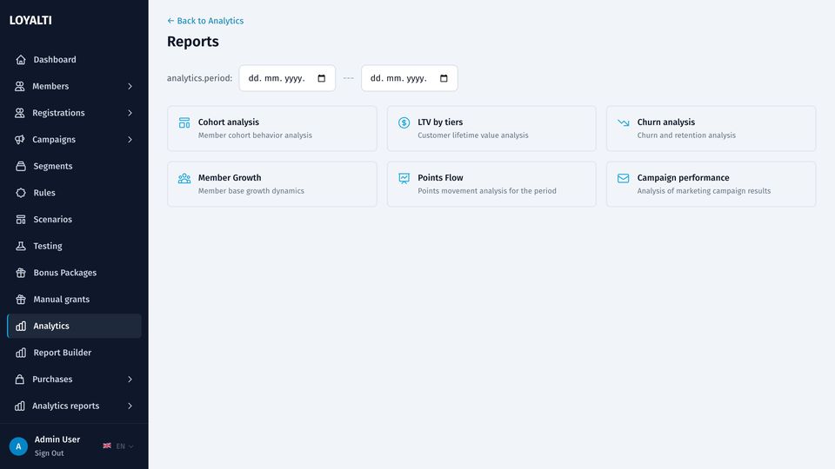Open the EN language dropdown

click(118, 446)
